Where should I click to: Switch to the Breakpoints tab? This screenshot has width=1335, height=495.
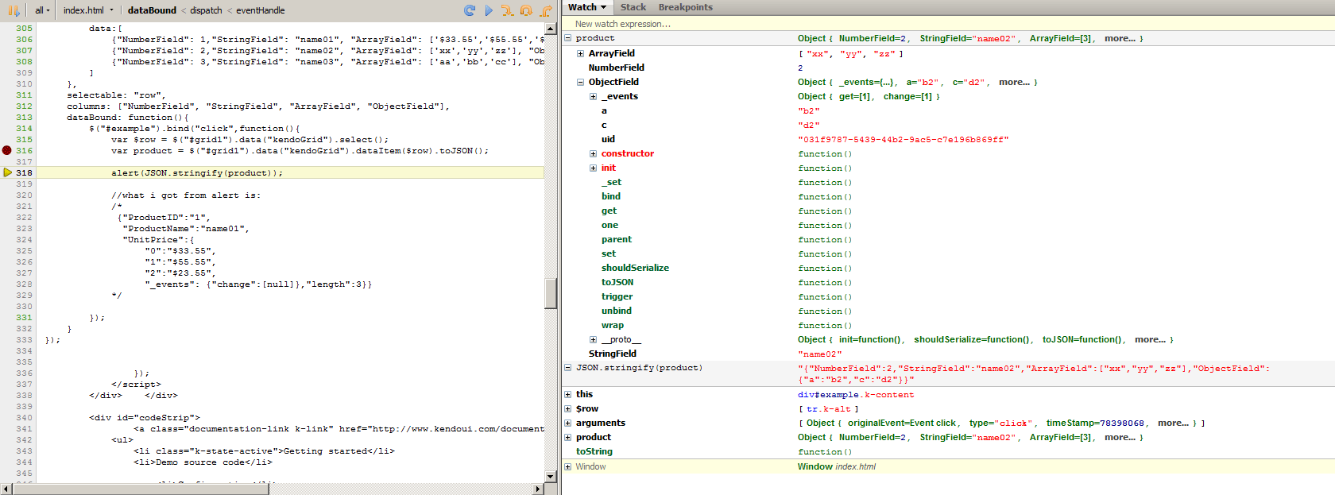(x=685, y=7)
